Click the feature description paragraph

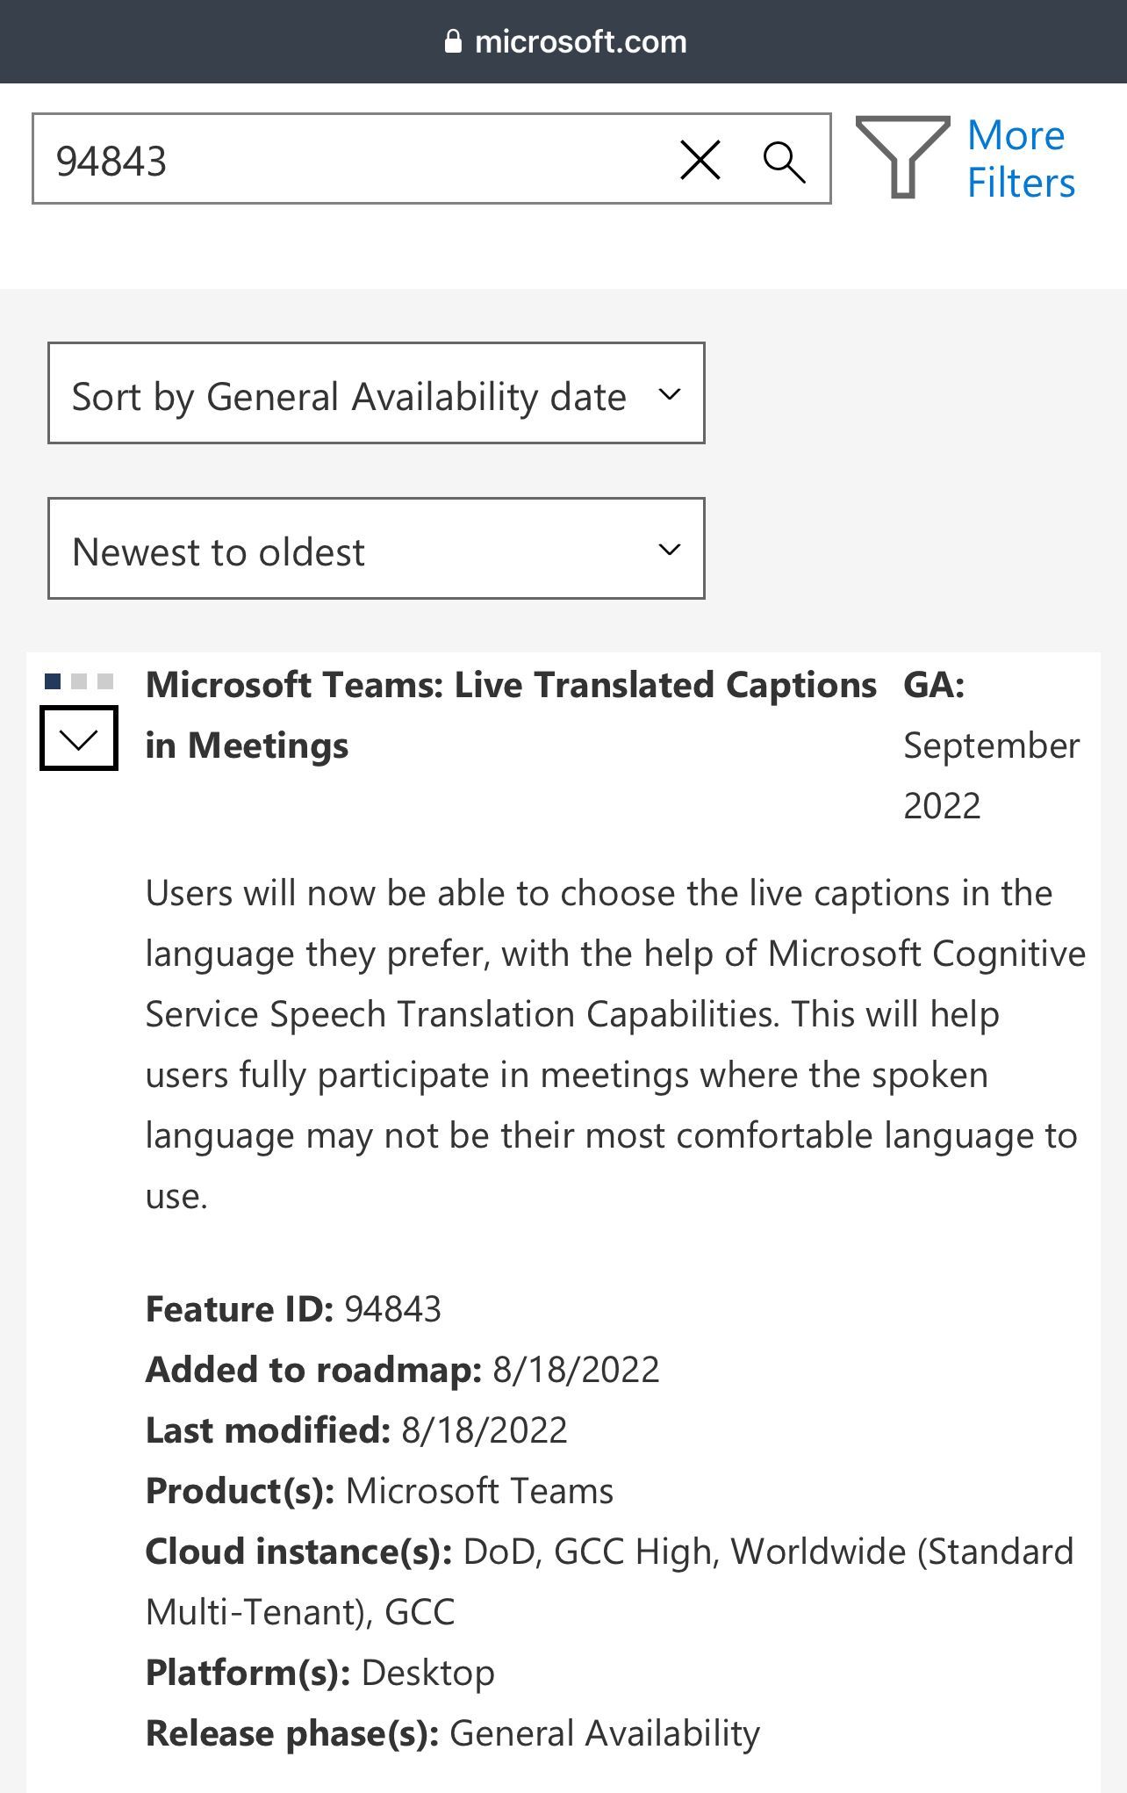pos(615,1044)
